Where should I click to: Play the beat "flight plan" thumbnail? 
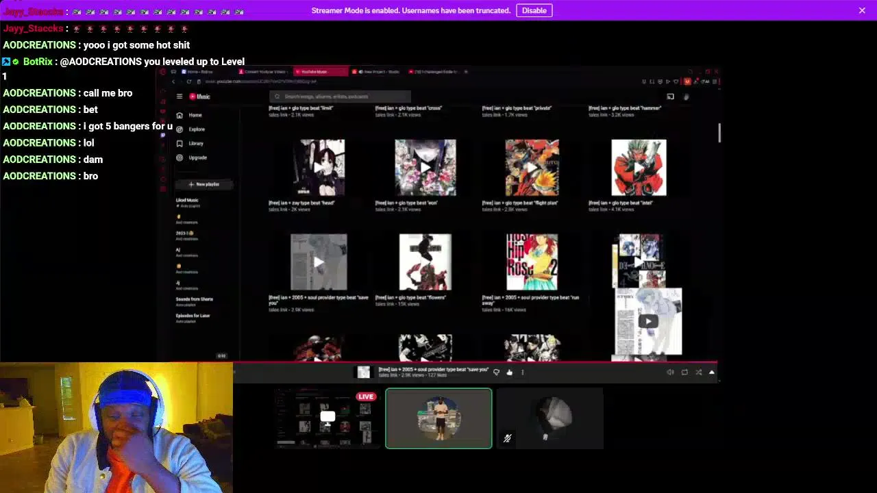[532, 167]
